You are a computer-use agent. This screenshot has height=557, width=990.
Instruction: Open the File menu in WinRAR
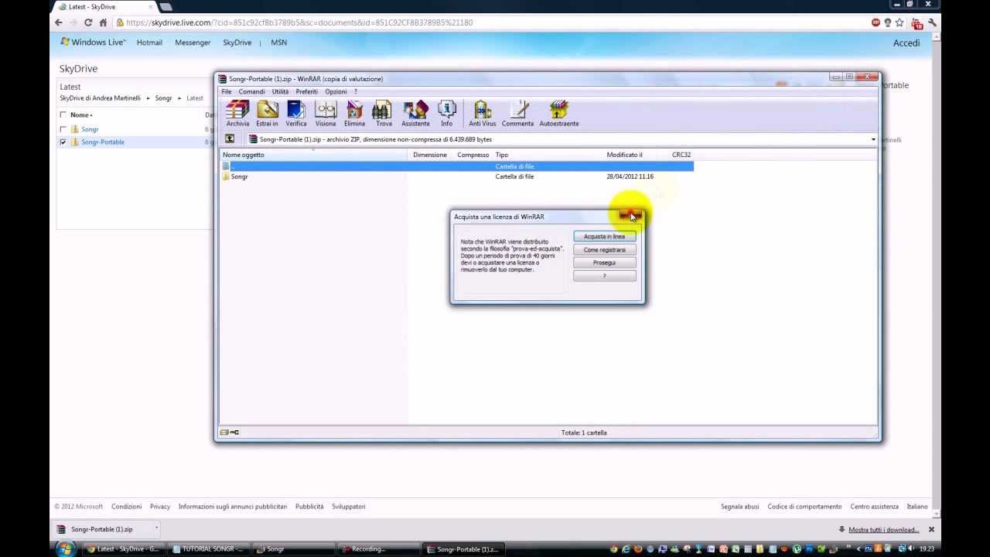coord(227,91)
